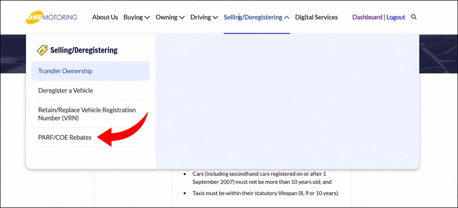Go to the Dashboard link
The image size is (458, 208).
tap(367, 17)
